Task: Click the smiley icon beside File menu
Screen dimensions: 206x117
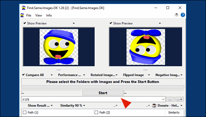Action: pyautogui.click(x=22, y=15)
